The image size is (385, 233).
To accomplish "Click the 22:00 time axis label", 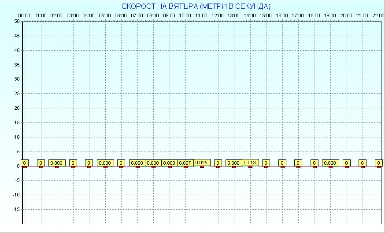I will click(378, 15).
